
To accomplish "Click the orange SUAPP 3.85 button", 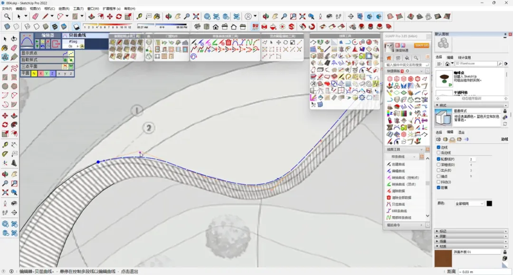I will pyautogui.click(x=421, y=46).
